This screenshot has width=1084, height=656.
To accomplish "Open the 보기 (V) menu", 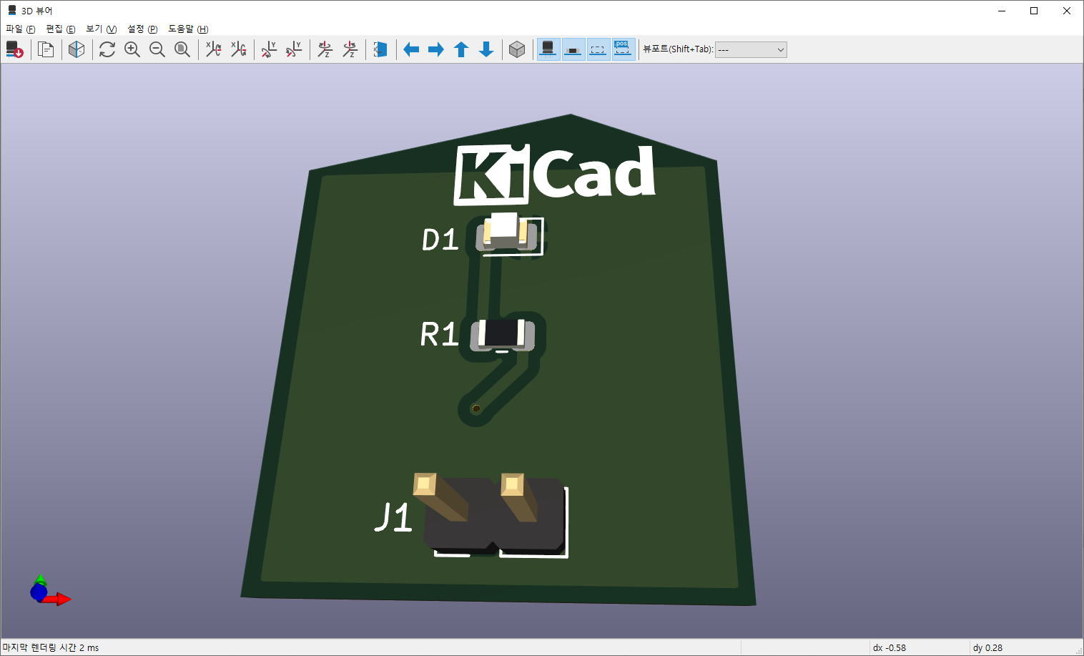I will click(101, 29).
